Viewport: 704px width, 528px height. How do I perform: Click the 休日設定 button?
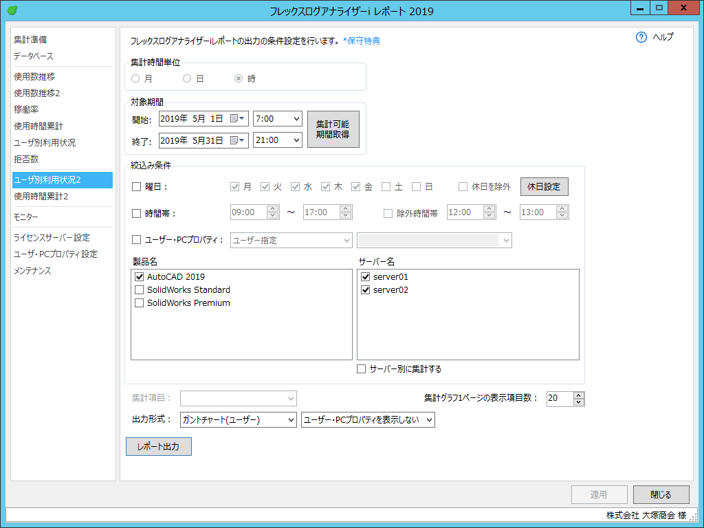pos(544,186)
